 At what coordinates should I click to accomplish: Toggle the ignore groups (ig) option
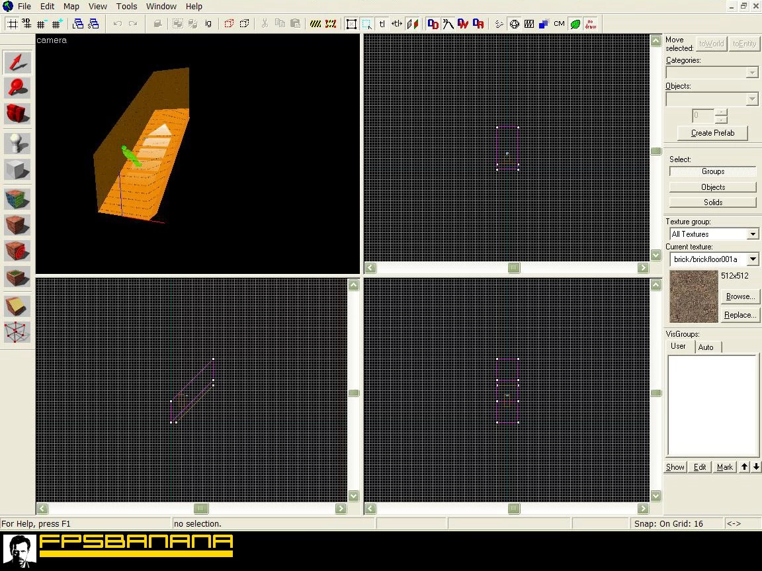[x=208, y=24]
